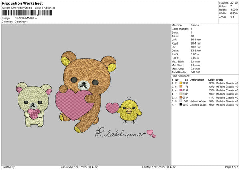240x170 pixels.
Task: Click the Stop Sequence heading
Action: point(181,76)
